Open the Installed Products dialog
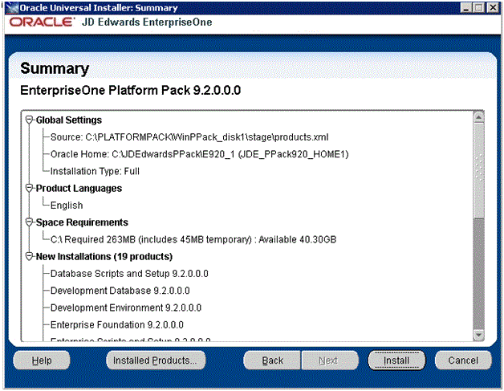 coord(155,360)
